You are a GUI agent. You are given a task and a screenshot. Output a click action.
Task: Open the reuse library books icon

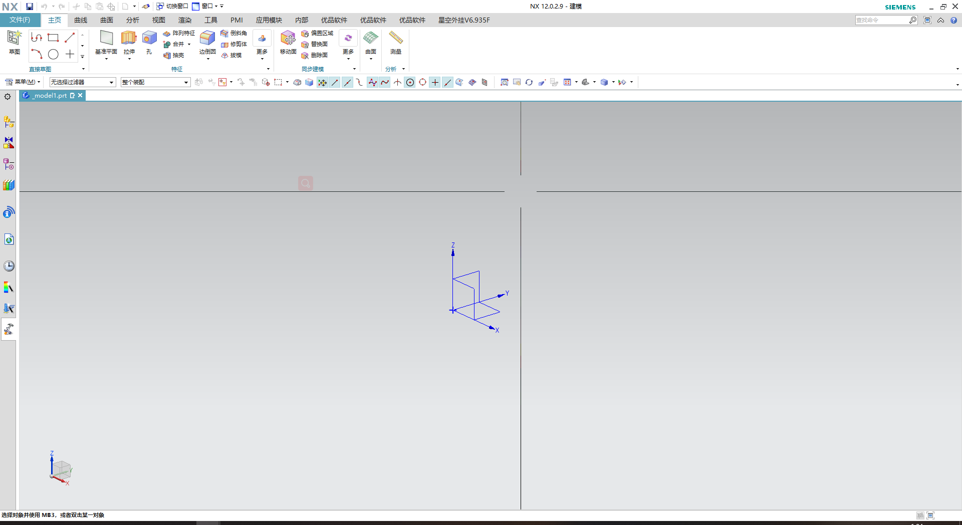(x=9, y=185)
